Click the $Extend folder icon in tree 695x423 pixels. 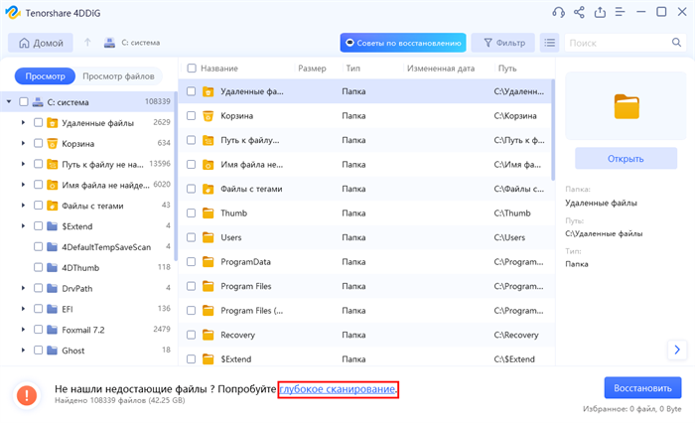53,226
